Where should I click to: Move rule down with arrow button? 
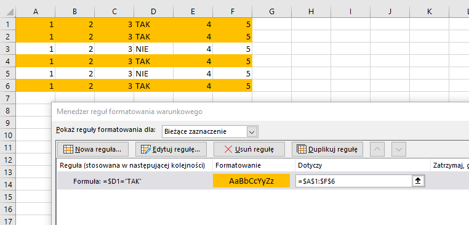point(398,149)
